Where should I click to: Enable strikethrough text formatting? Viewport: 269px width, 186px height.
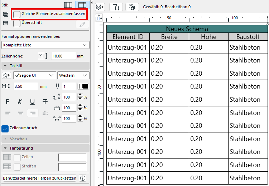[x=45, y=102]
